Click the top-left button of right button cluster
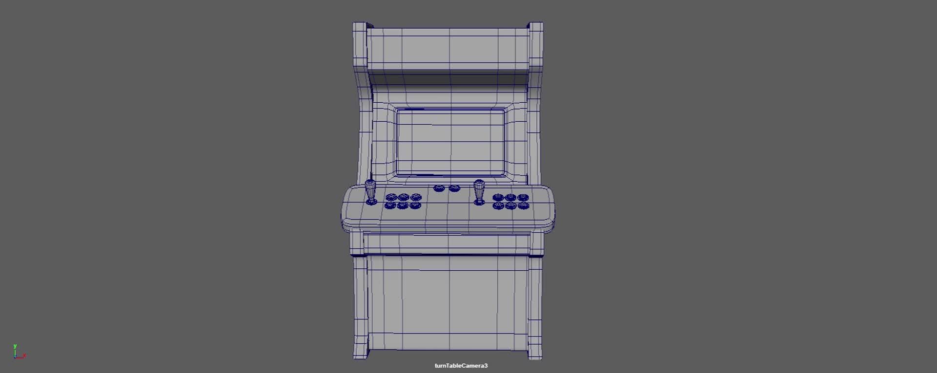 tap(498, 197)
